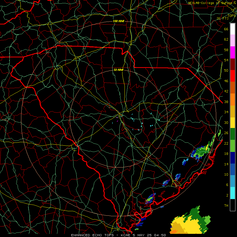Select the maroon legend color block
Screen dimensions: 237x237
[233, 64]
